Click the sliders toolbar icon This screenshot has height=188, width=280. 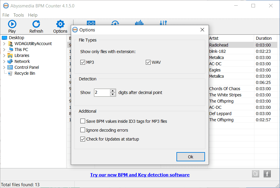tap(163, 23)
